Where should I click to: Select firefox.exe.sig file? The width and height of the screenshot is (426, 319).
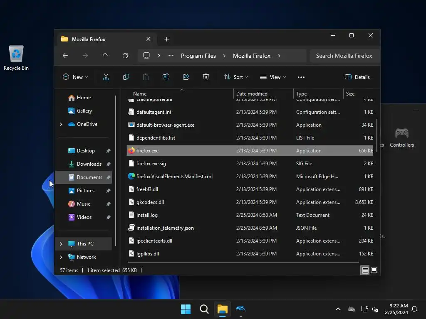(x=250, y=164)
